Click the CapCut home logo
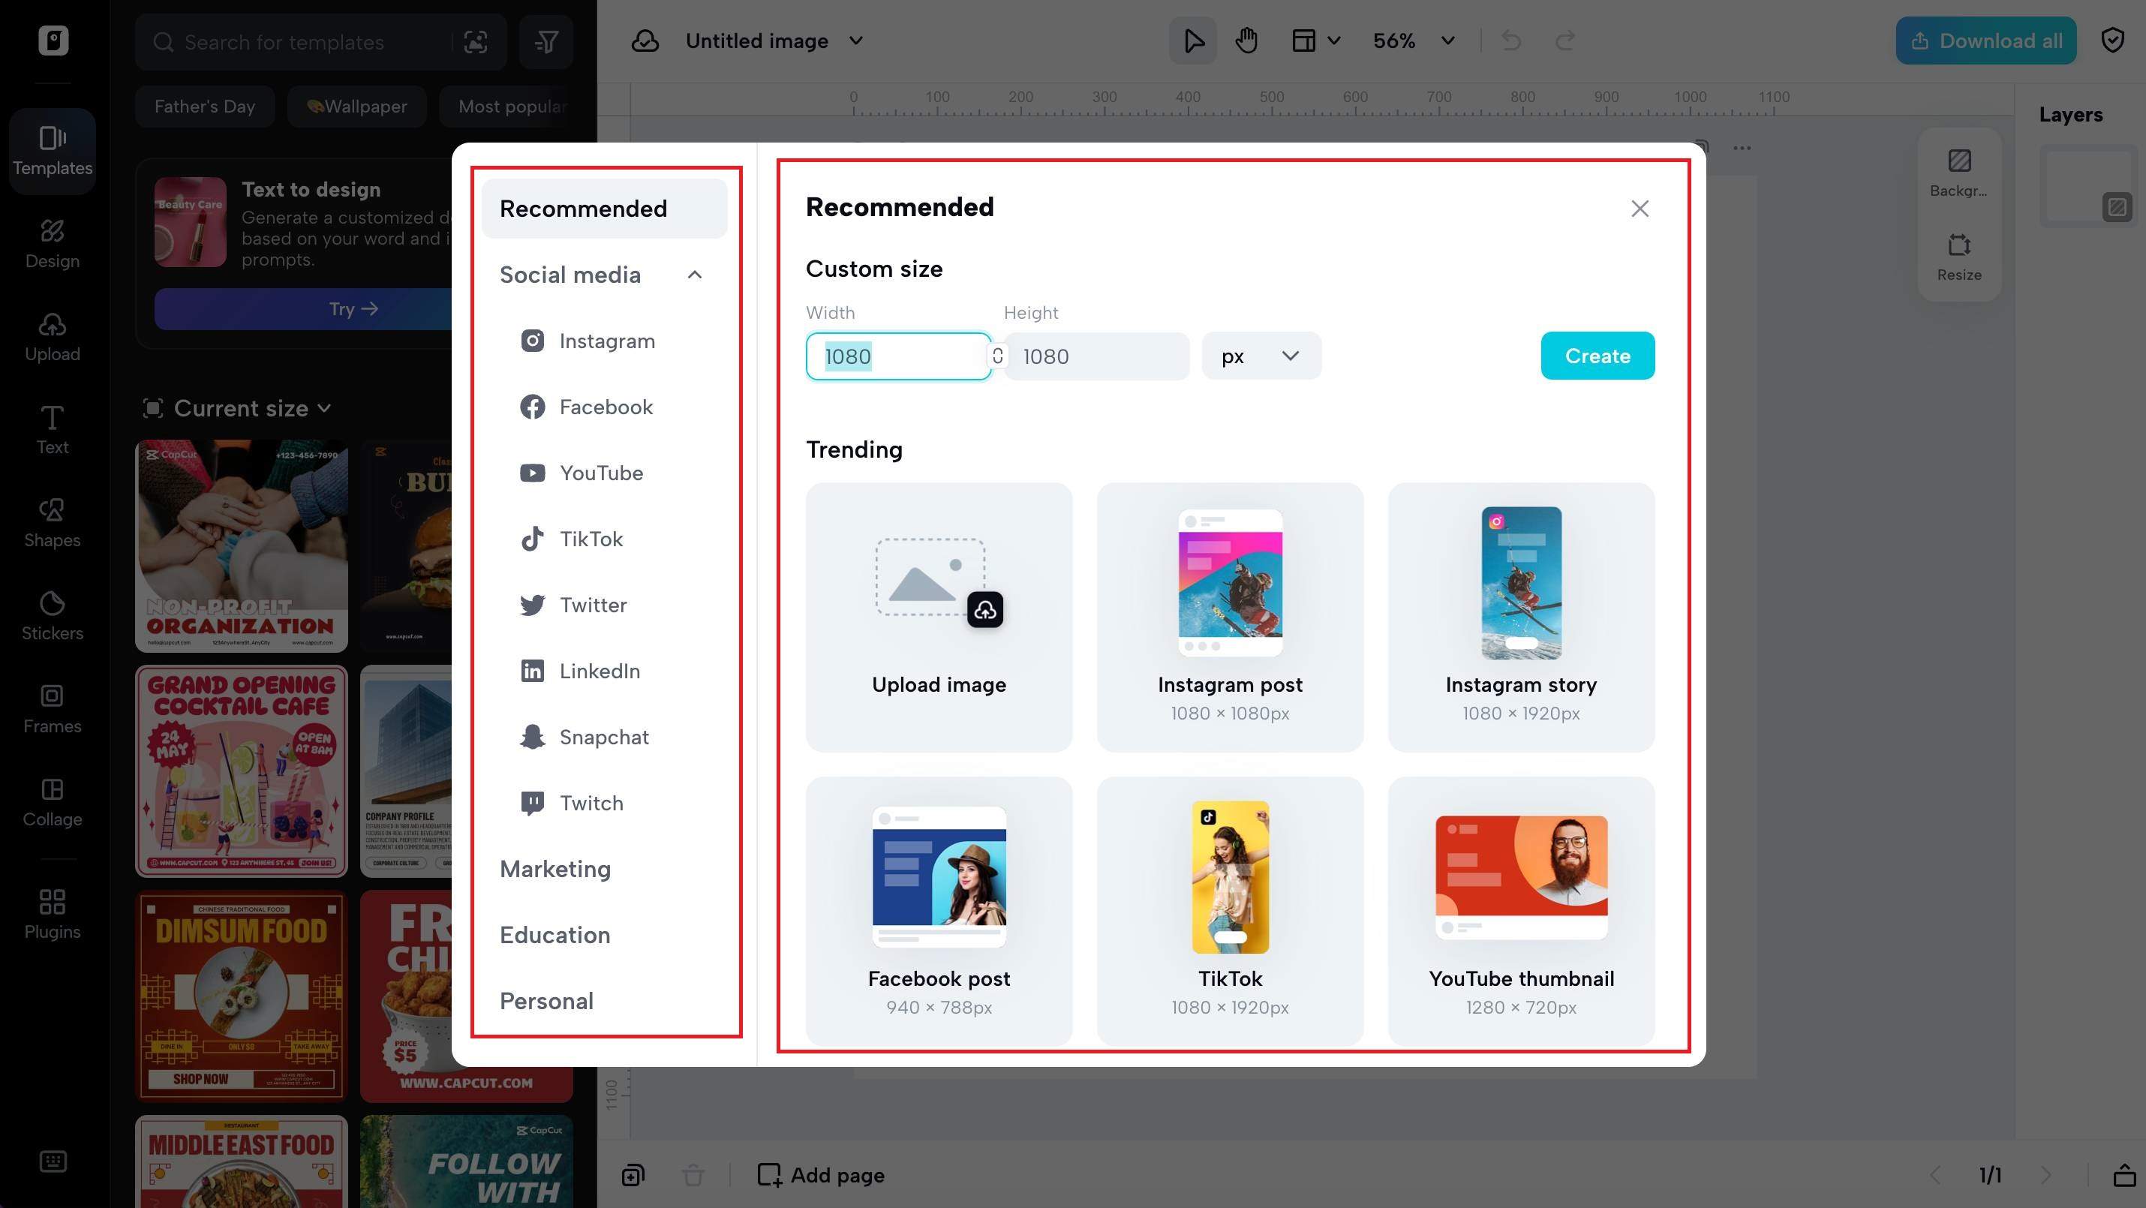 [53, 41]
